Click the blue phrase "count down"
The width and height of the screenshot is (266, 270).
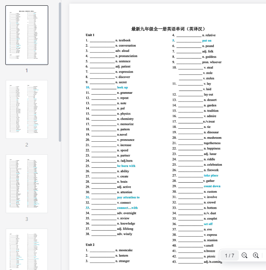point(212,186)
